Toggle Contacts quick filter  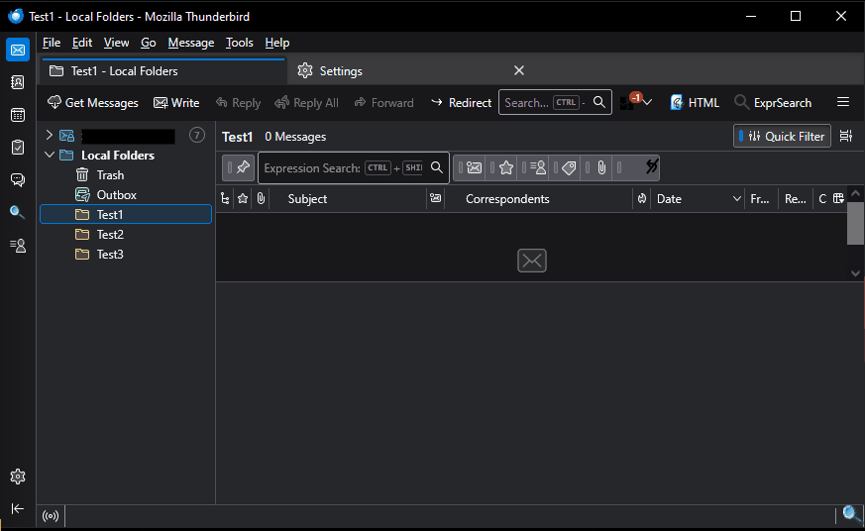535,167
